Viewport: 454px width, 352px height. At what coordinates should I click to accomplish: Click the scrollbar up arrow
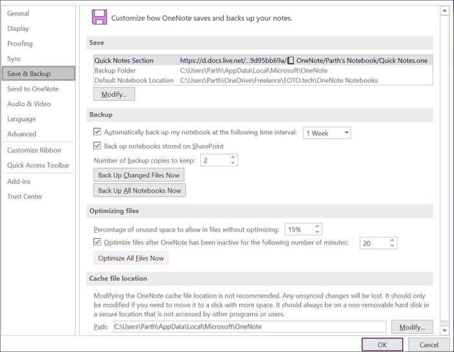tap(444, 11)
